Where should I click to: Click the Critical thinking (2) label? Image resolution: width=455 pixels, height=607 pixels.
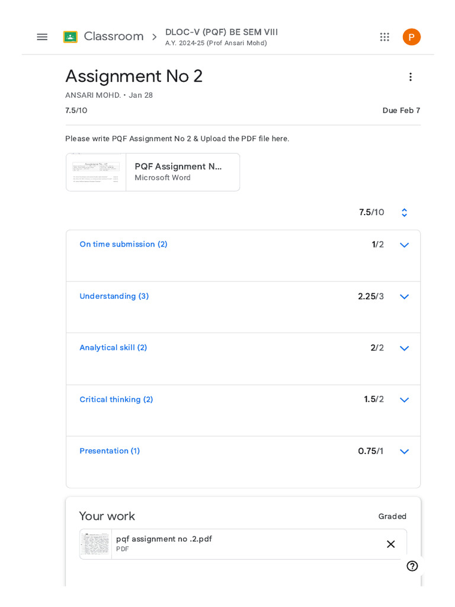coord(116,400)
